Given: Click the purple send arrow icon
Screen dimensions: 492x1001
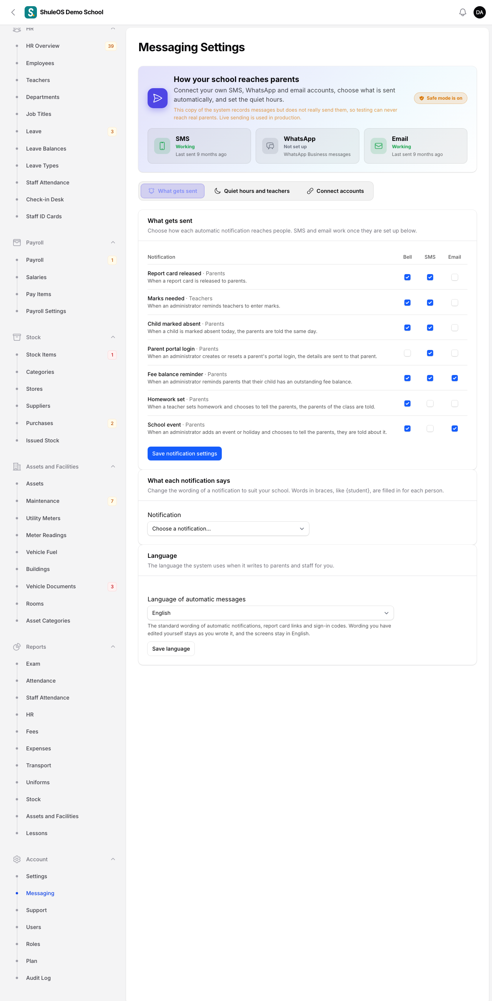Looking at the screenshot, I should click(158, 98).
